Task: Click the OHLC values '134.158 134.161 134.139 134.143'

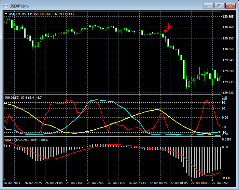Action: point(50,14)
